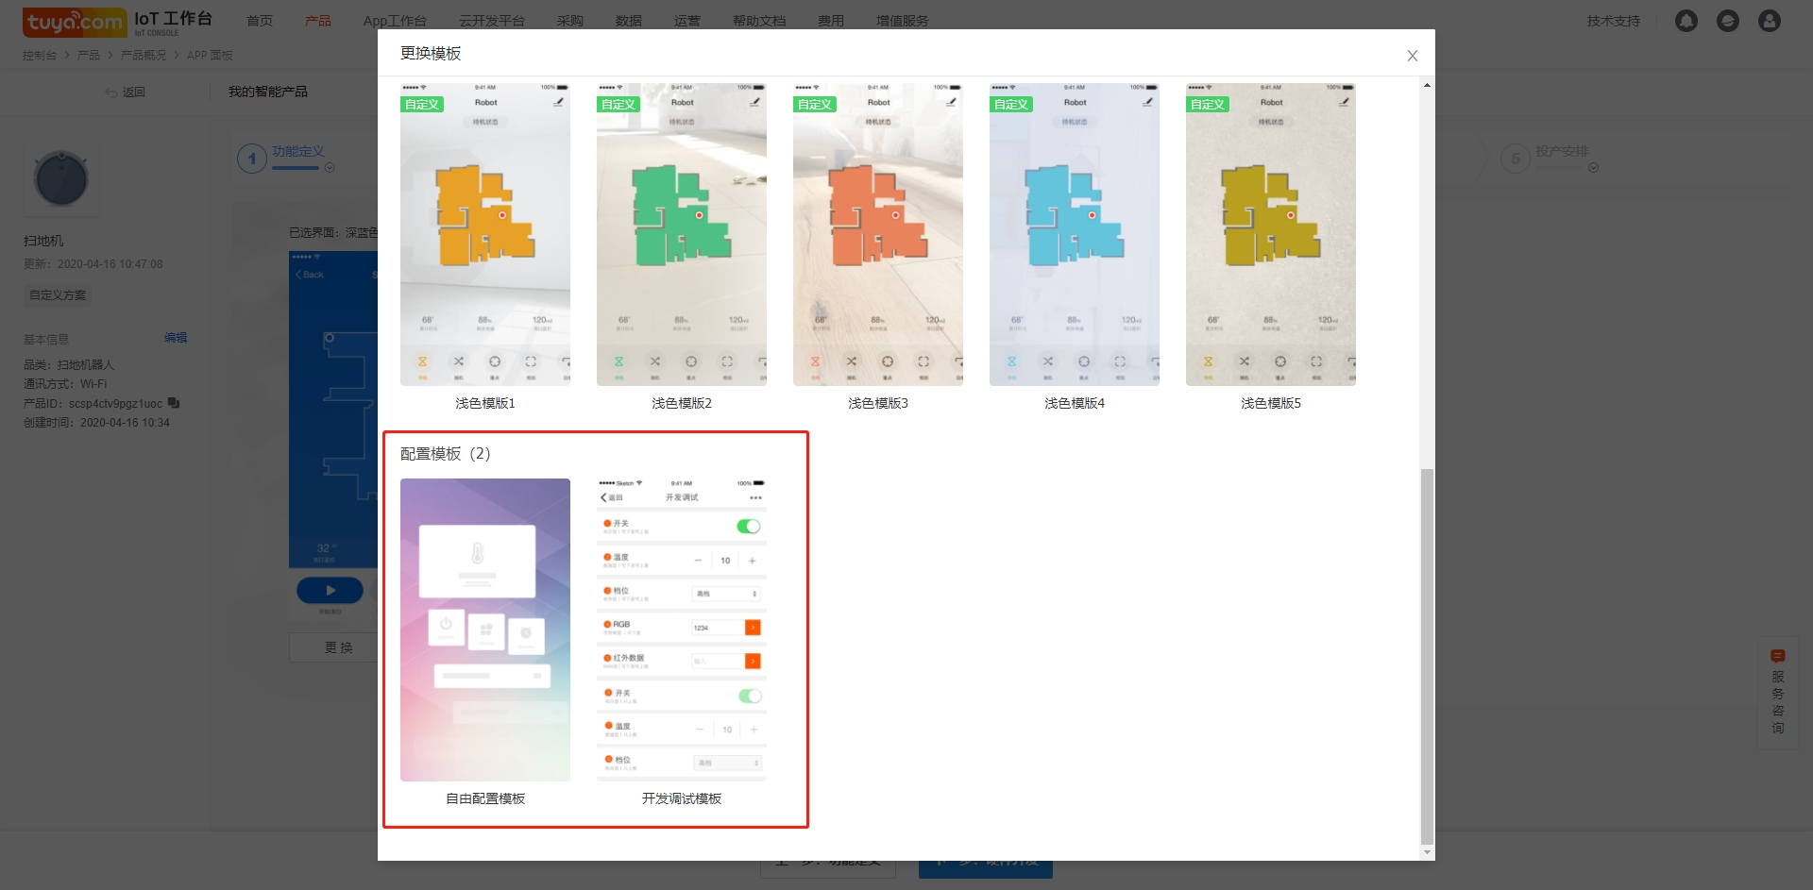Close the 更换模板 dialog
The image size is (1813, 890).
pyautogui.click(x=1412, y=56)
